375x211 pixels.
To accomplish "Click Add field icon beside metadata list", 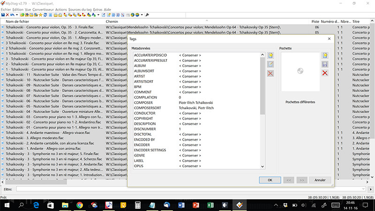I will [x=270, y=55].
